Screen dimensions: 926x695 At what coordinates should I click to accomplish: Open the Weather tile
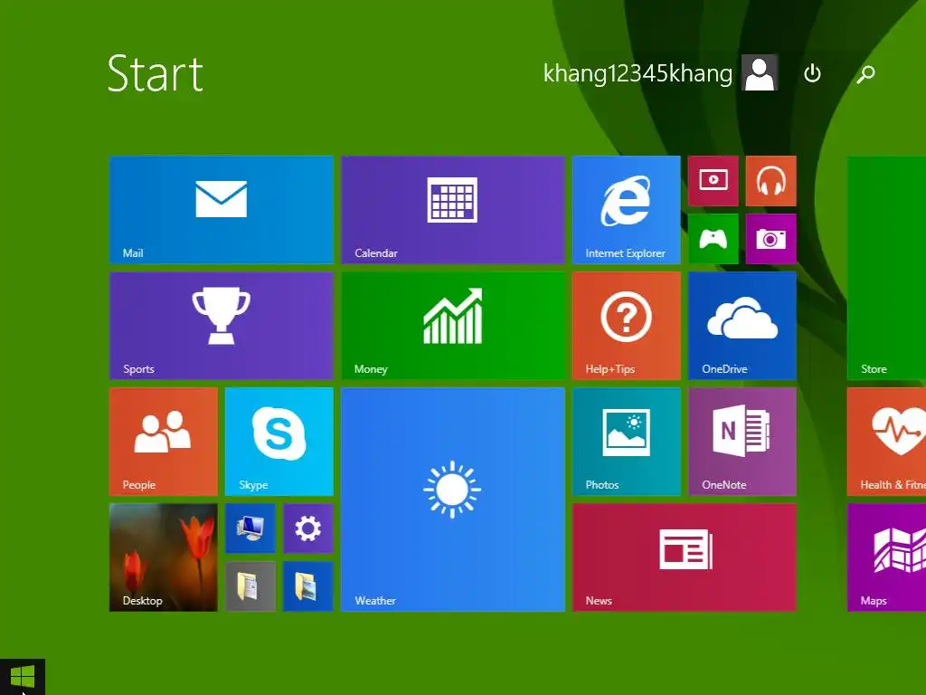pos(453,500)
